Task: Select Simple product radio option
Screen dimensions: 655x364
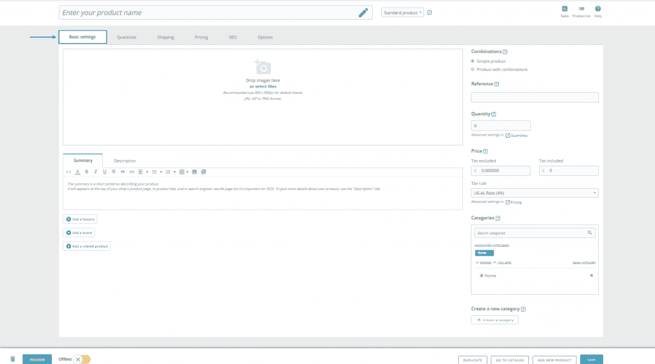Action: [x=473, y=61]
